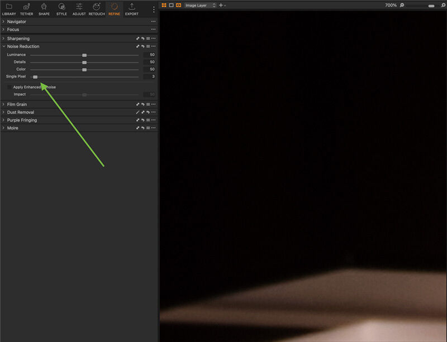The image size is (447, 342).
Task: Open Noise Reduction presets list icon
Action: coord(148,46)
